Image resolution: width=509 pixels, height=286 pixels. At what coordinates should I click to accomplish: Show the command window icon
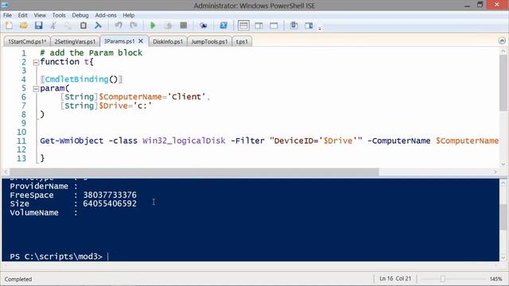coord(293,25)
